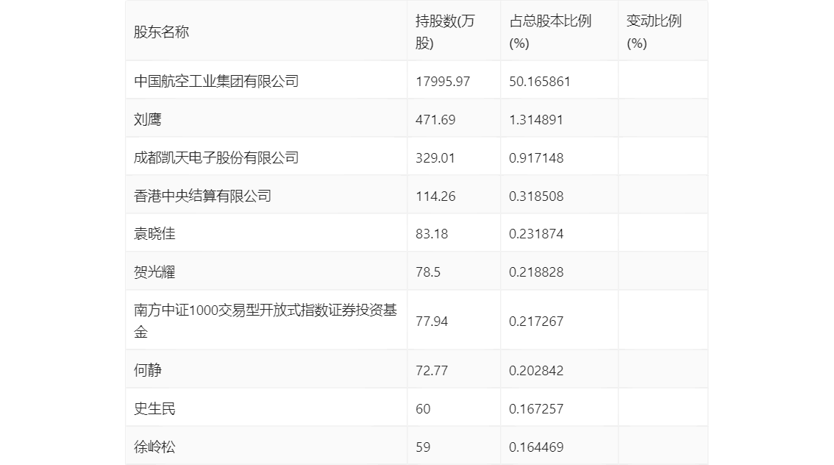Select shareholder 史生民
The height and width of the screenshot is (465, 834).
point(154,408)
